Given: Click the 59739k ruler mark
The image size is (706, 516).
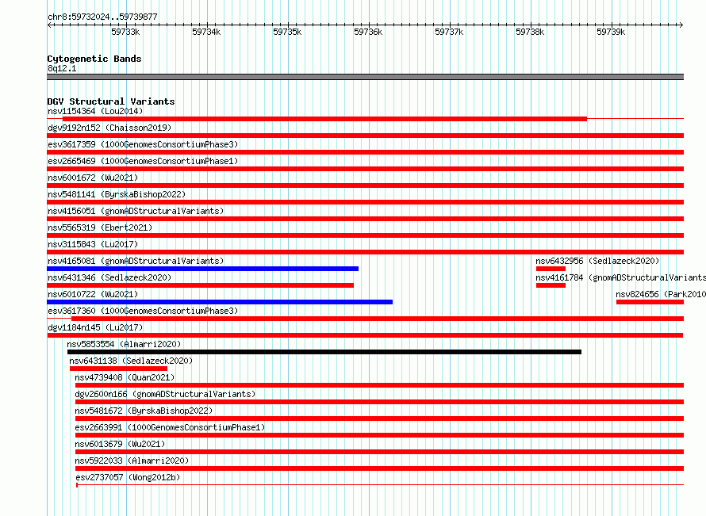Looking at the screenshot, I should (x=611, y=32).
